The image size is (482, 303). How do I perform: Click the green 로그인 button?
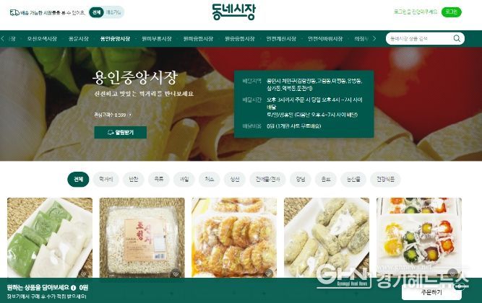point(451,12)
